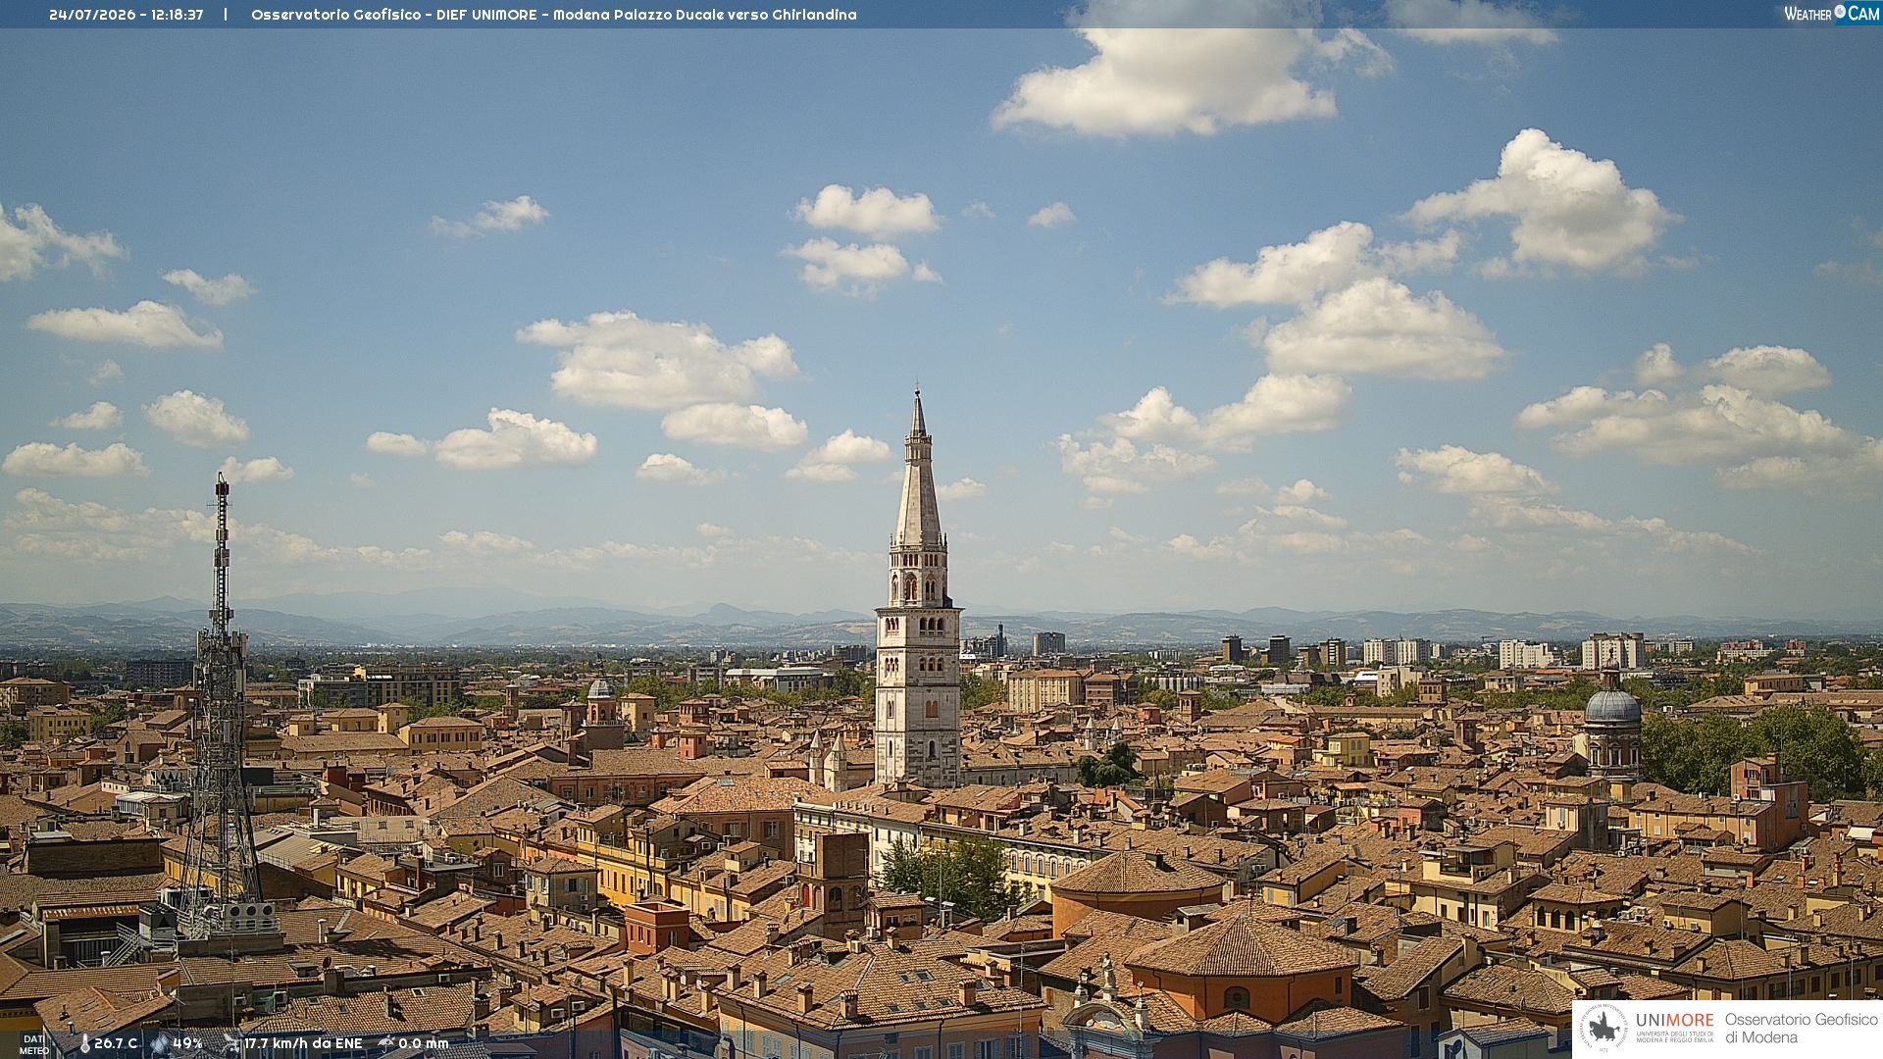Image resolution: width=1883 pixels, height=1059 pixels.
Task: Click the UNIMORE wordmark text
Action: coord(1674,1021)
